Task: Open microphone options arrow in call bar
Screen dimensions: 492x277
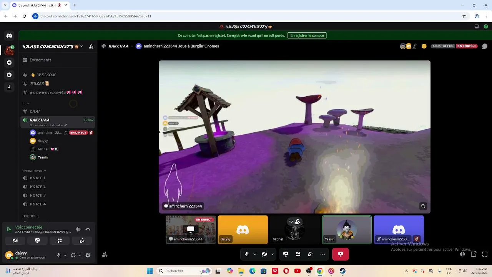Action: (x=254, y=254)
